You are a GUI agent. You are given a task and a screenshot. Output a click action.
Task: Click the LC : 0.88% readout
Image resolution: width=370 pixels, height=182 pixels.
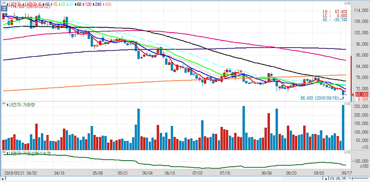pyautogui.click(x=335, y=15)
